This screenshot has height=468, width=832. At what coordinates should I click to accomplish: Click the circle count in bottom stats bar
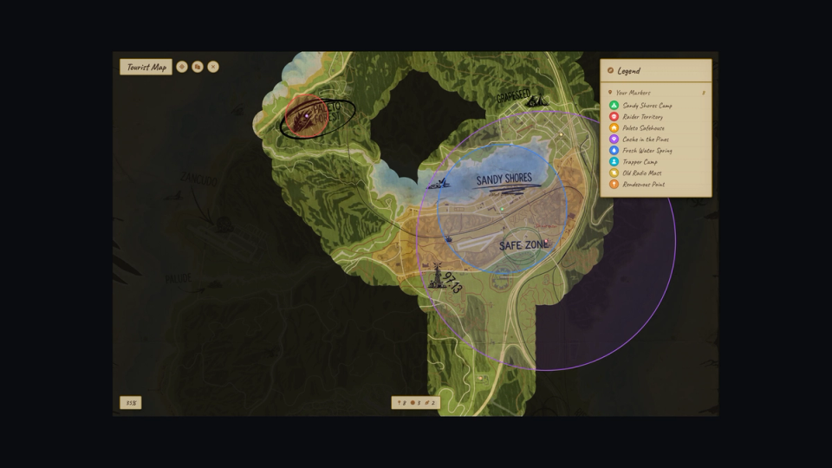[x=415, y=403]
